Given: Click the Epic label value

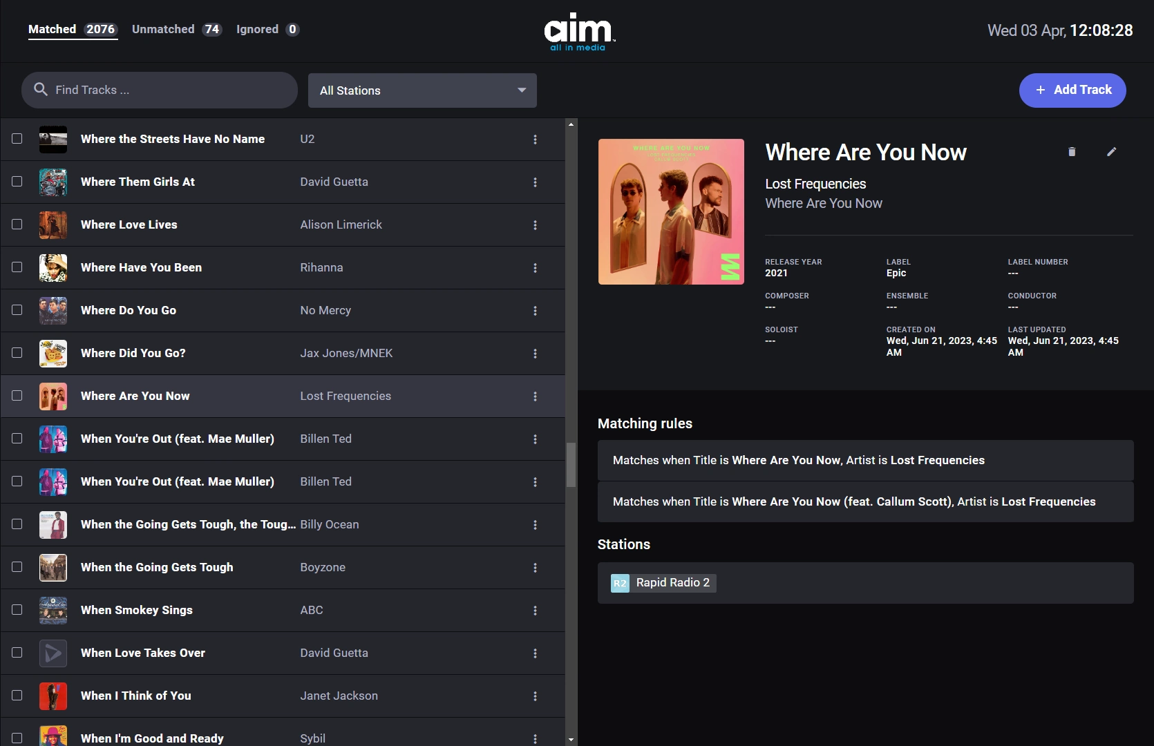Looking at the screenshot, I should [x=896, y=273].
